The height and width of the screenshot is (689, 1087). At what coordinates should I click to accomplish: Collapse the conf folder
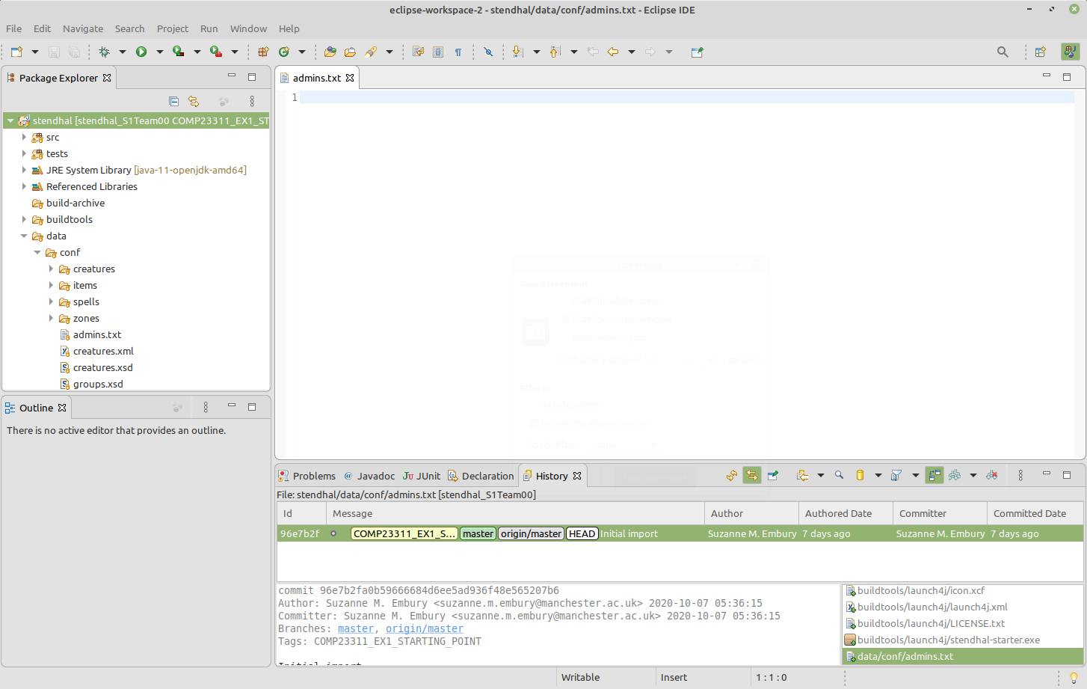coord(37,252)
